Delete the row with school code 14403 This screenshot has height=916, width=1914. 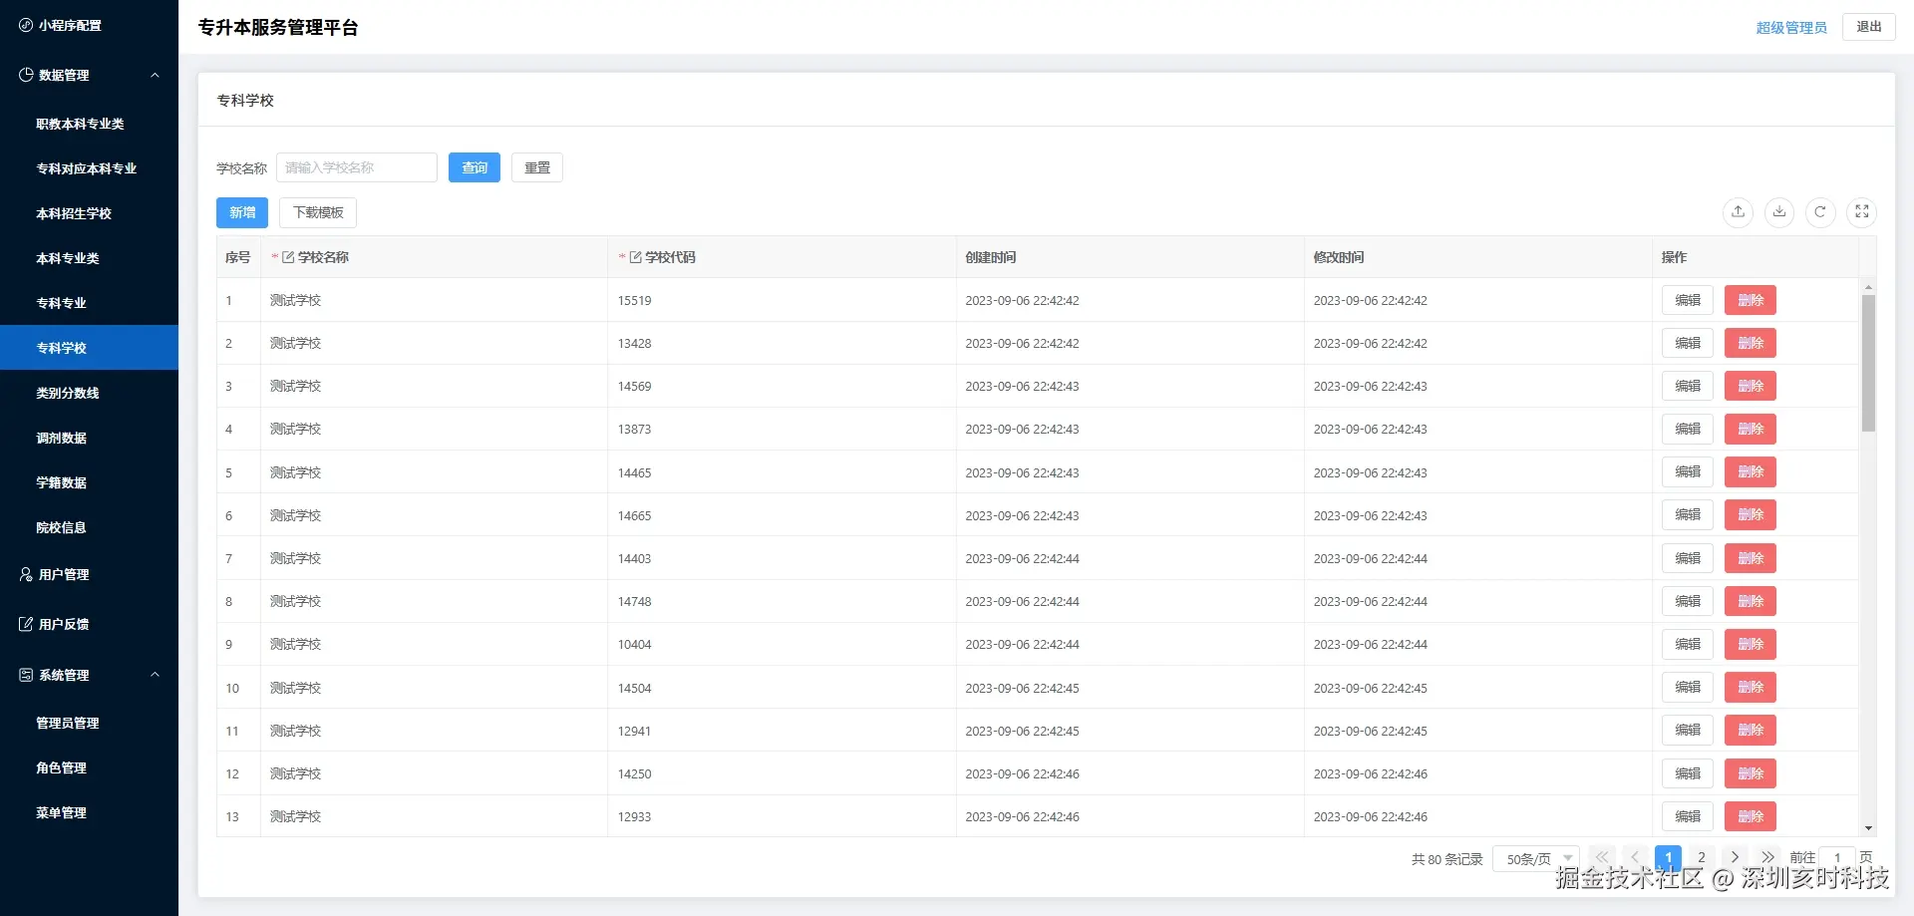1751,558
